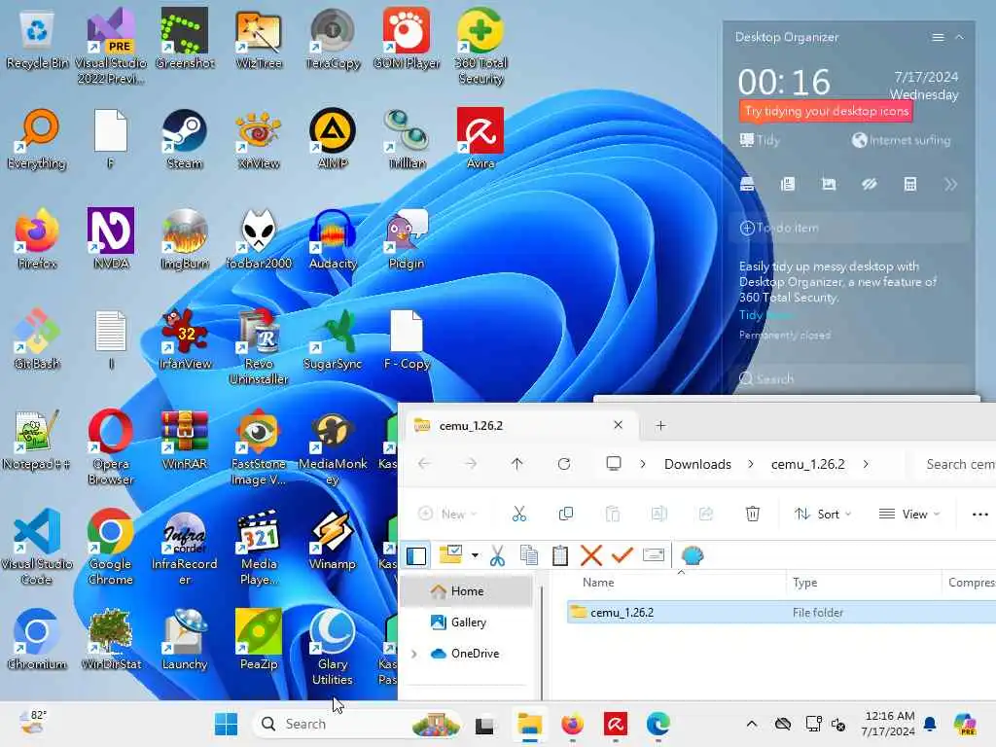Select Home in the navigation pane
The image size is (996, 747).
coord(467,591)
